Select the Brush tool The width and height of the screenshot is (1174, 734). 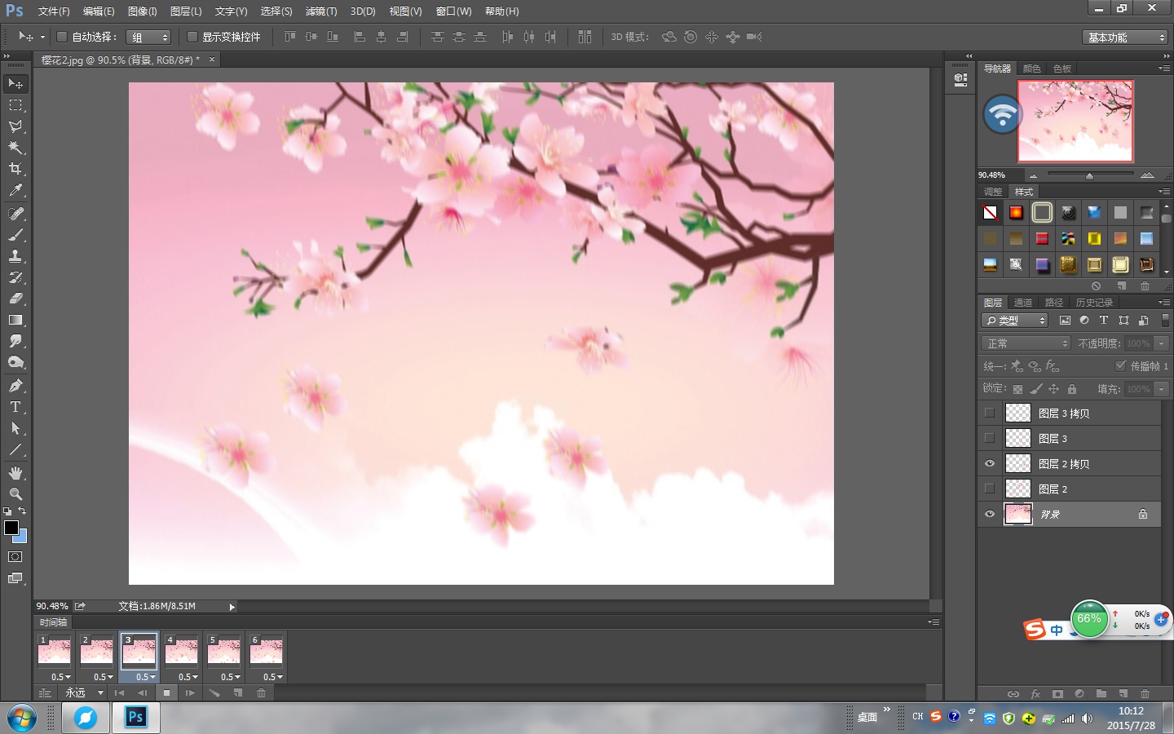point(15,235)
